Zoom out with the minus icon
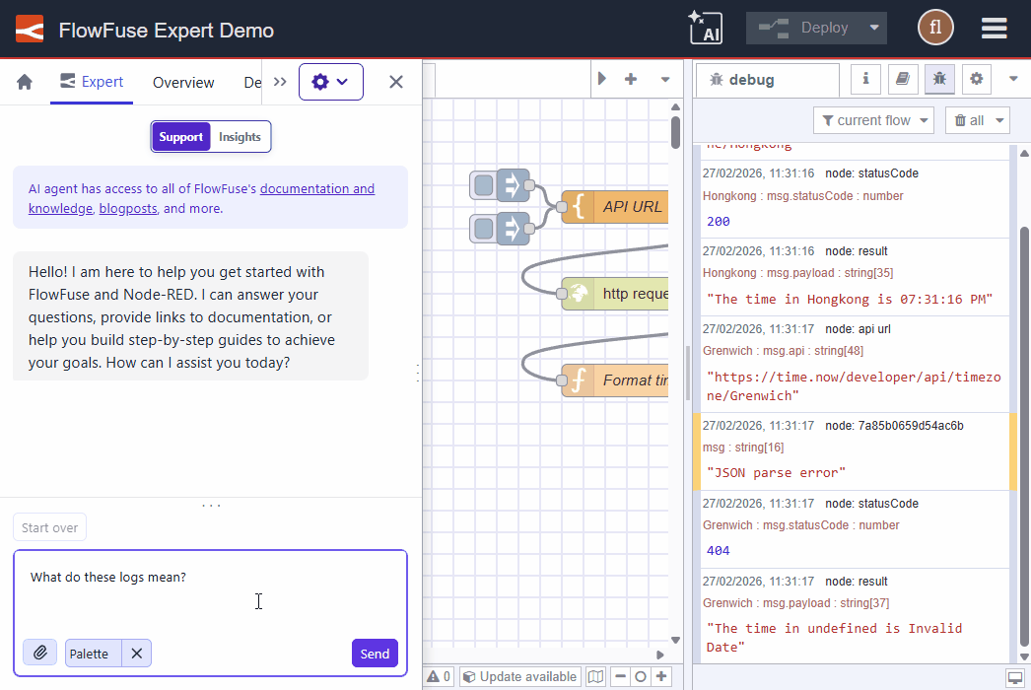Screen dimensions: 1031x690 coord(620,677)
